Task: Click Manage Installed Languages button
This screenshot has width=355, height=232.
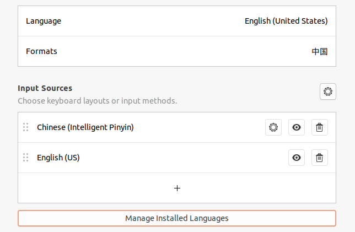Action: coord(176,218)
